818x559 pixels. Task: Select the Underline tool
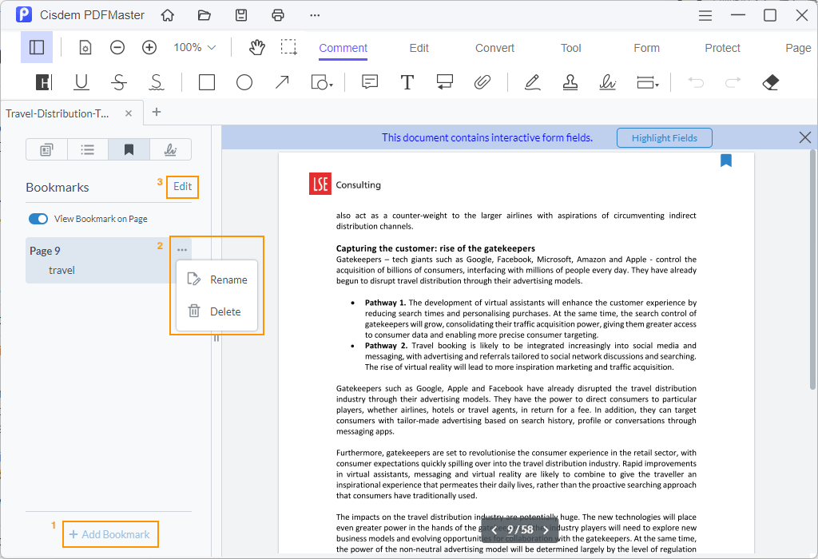point(81,82)
